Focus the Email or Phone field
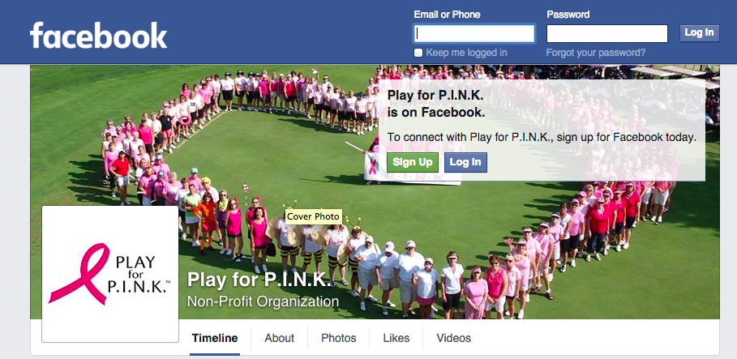737x359 pixels. coord(473,33)
